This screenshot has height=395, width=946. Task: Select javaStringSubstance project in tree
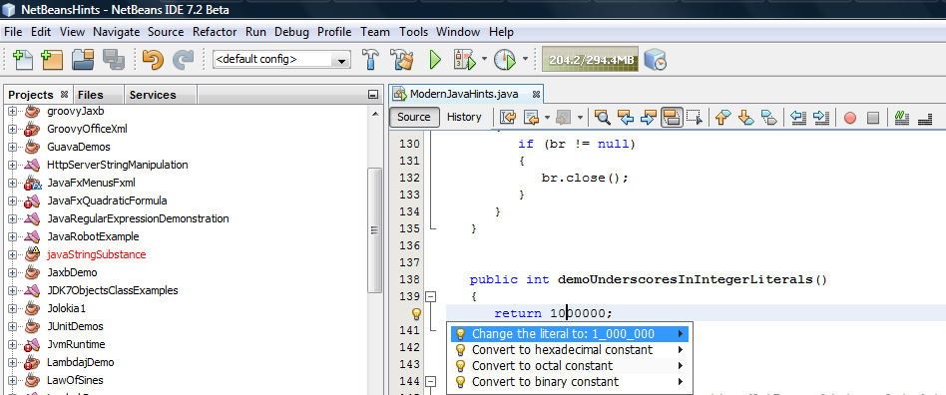point(96,254)
